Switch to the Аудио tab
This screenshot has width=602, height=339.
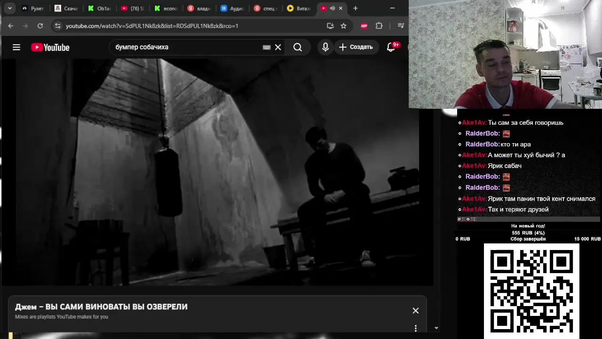point(232,8)
